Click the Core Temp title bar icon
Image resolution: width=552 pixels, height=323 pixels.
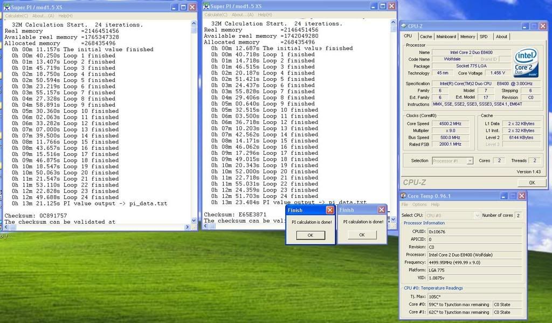tap(403, 196)
